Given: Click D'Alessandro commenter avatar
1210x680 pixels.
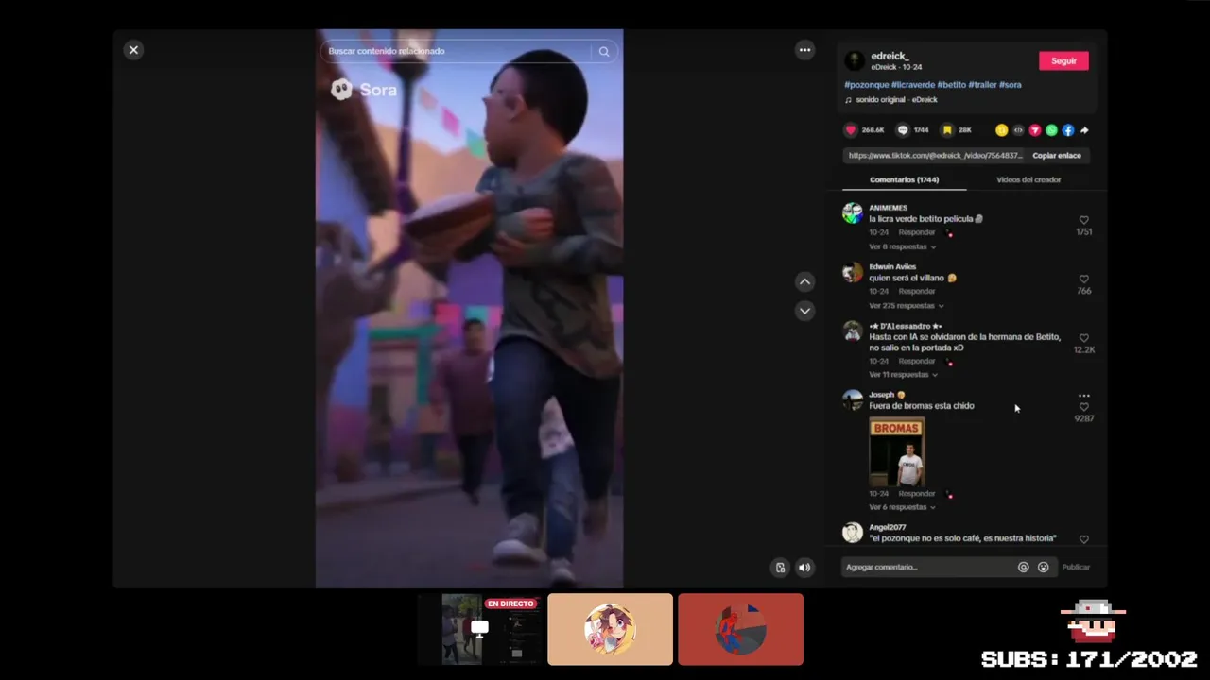Looking at the screenshot, I should point(853,331).
